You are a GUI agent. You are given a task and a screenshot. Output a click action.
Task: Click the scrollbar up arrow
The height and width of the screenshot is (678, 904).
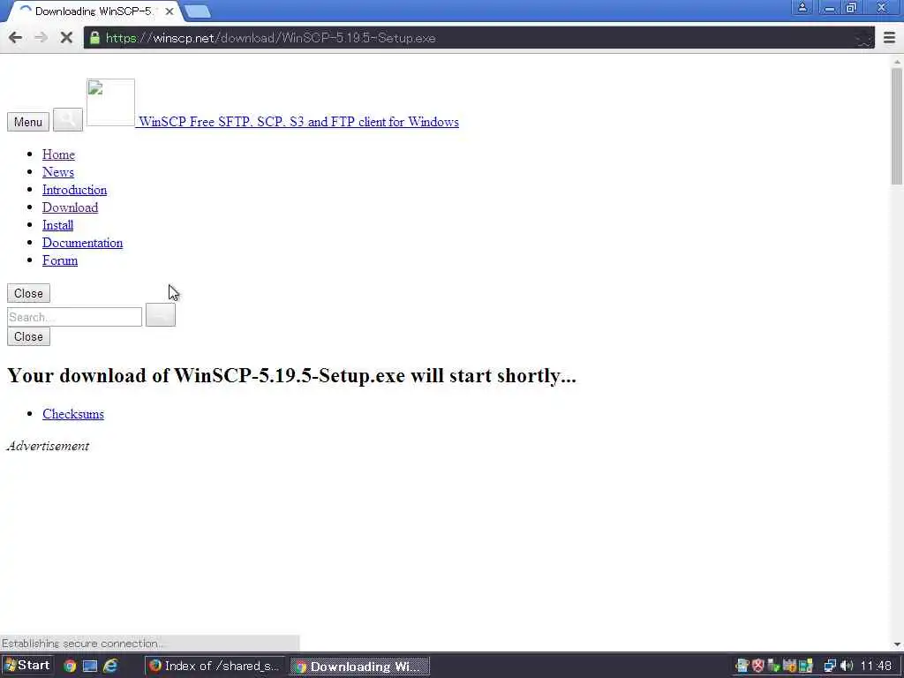pos(897,61)
